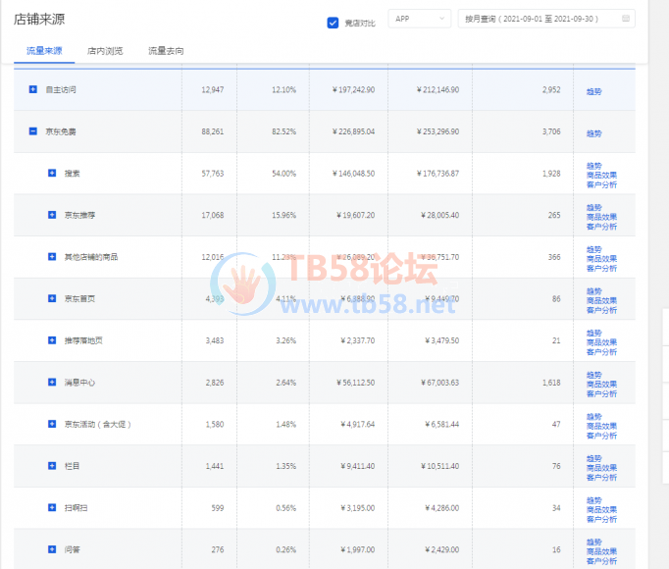Expand the 其他店铺的商品 row
The width and height of the screenshot is (669, 569).
pos(52,257)
